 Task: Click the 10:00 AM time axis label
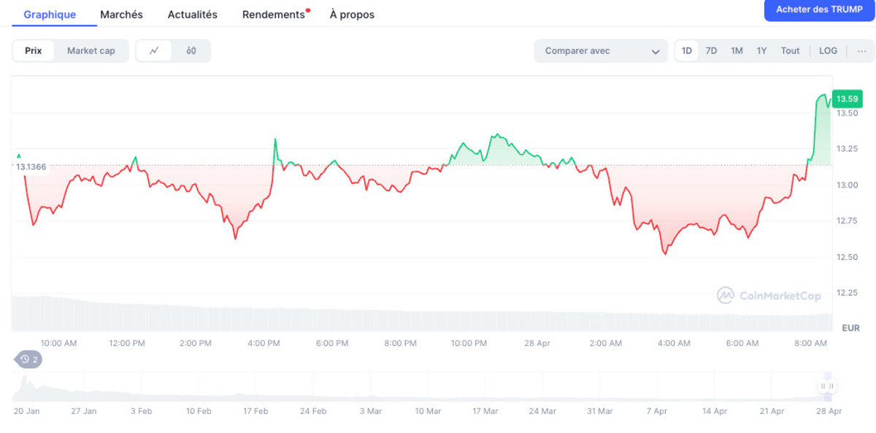(x=58, y=343)
